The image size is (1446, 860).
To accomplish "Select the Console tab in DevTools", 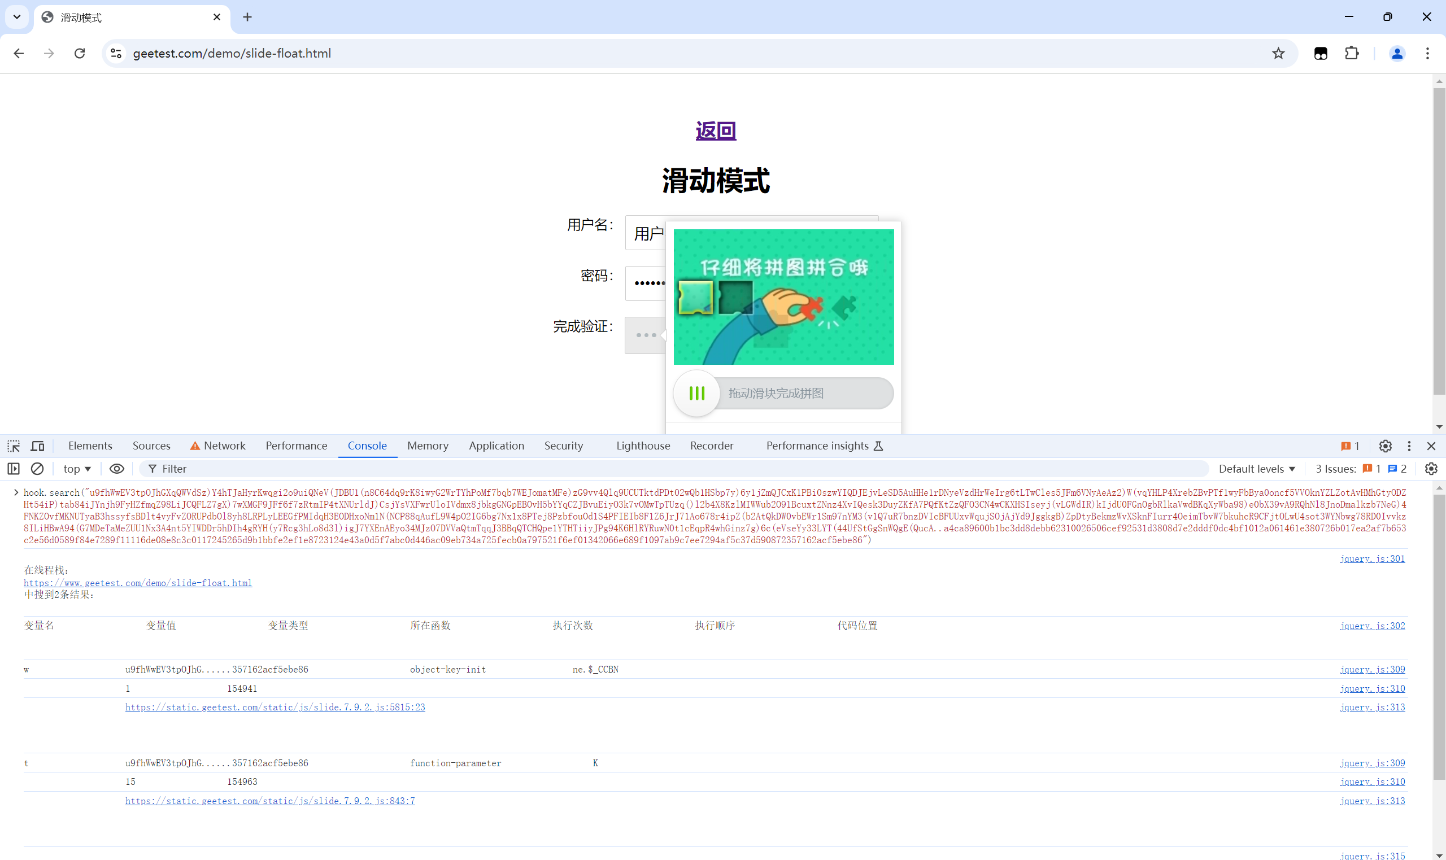I will (367, 446).
